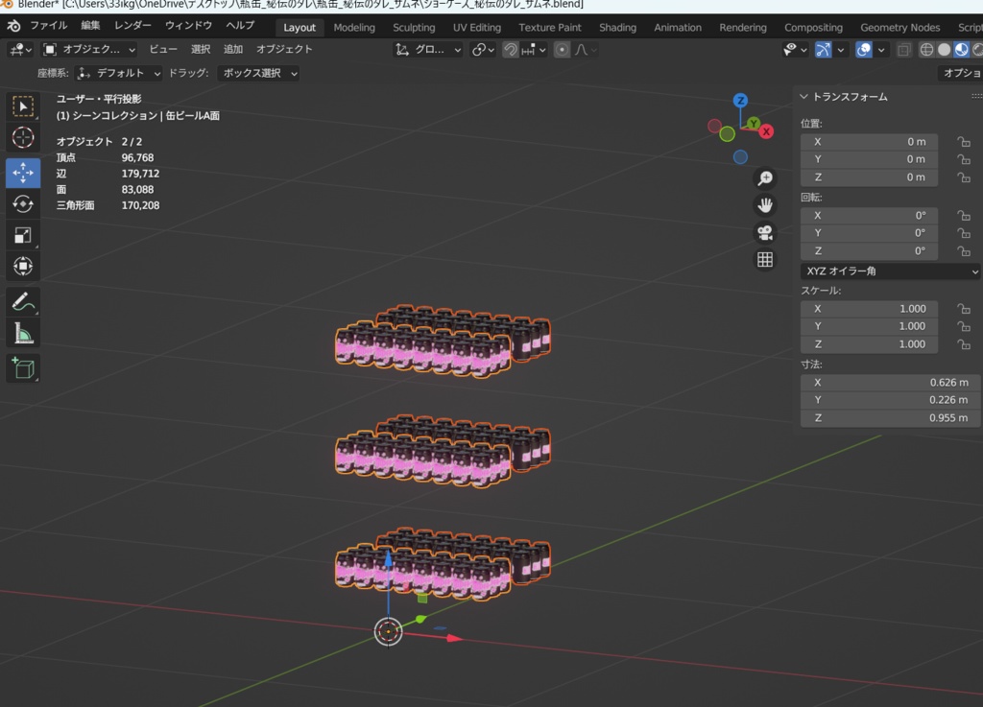
Task: Open the 選択 viewport menu
Action: click(201, 50)
